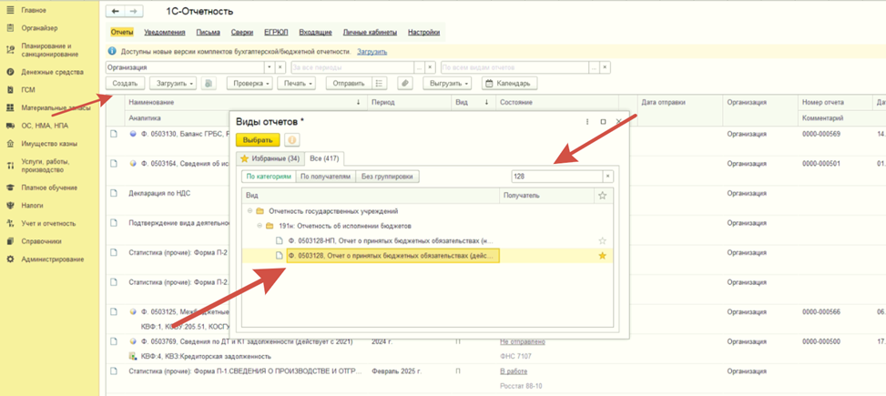Open Имущество казны section

tap(49, 144)
